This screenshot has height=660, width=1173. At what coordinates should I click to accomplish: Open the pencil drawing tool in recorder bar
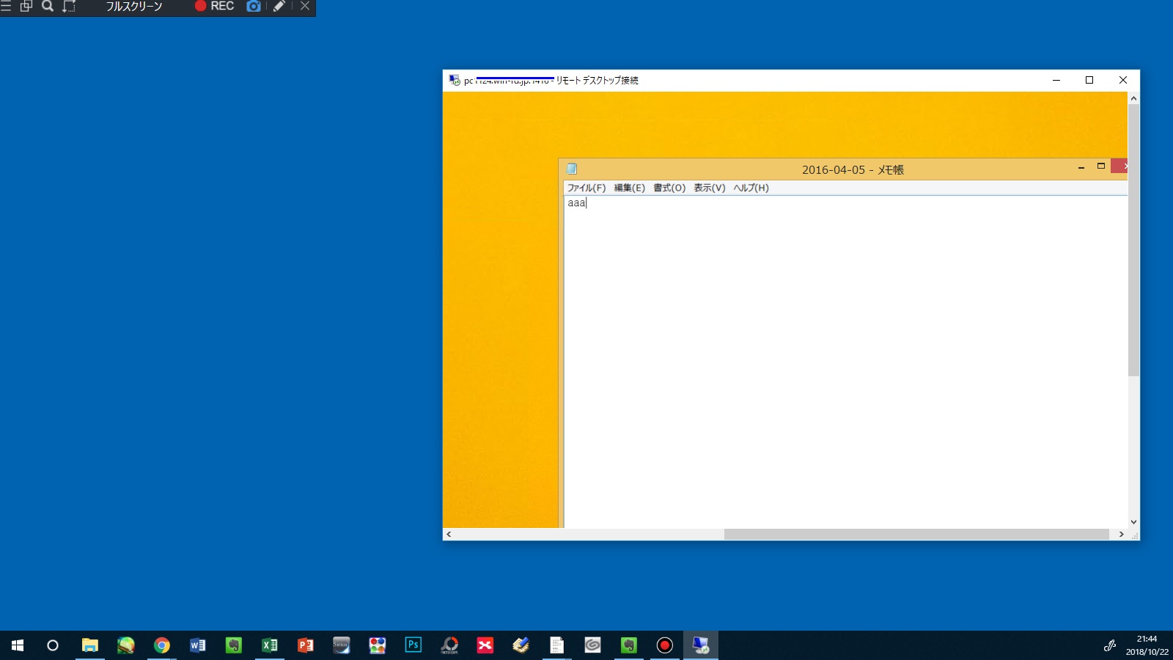coord(279,7)
